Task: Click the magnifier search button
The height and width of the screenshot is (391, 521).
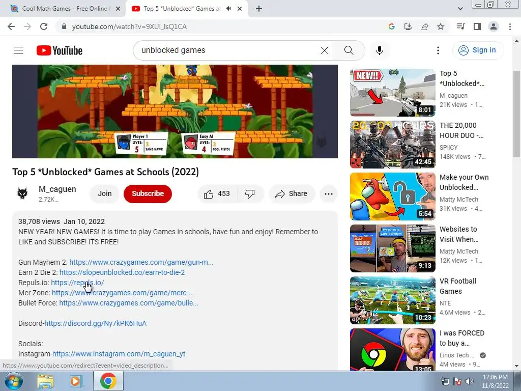Action: (349, 50)
